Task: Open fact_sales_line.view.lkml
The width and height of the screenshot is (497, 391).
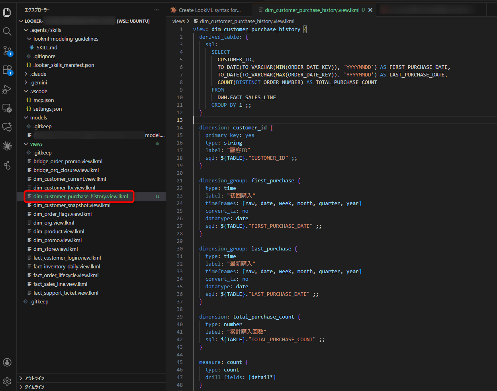Action: click(91, 284)
